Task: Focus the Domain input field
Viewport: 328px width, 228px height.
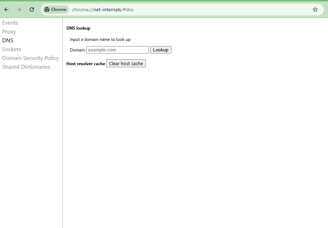Action: click(x=117, y=50)
